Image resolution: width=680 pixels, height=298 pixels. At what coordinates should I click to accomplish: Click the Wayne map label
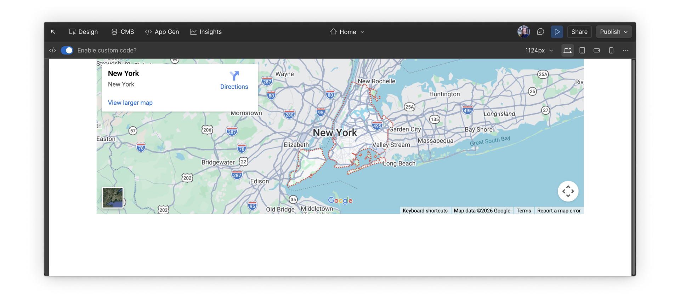285,74
